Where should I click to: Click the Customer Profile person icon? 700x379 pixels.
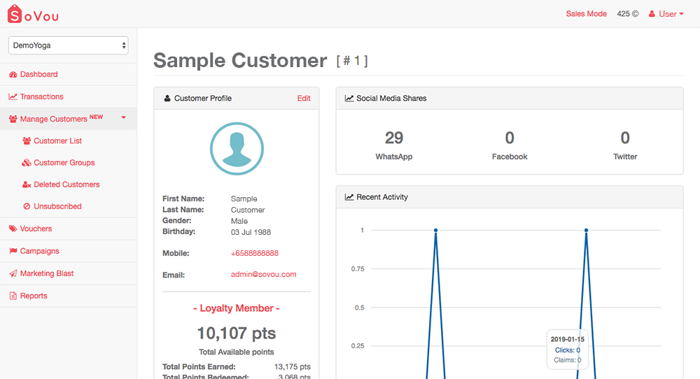tap(167, 98)
